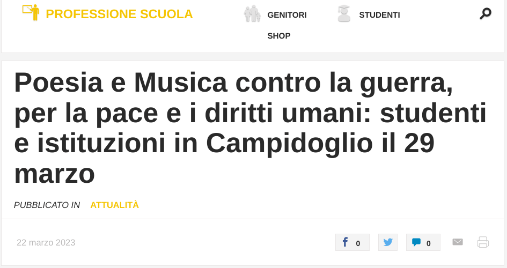Open comments via the speech bubble icon

pos(416,242)
